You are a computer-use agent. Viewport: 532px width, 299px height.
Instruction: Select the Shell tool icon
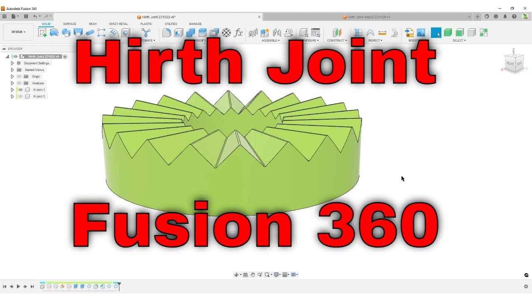179,33
